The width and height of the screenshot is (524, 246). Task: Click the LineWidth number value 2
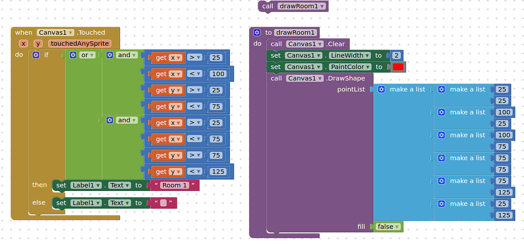pos(396,56)
